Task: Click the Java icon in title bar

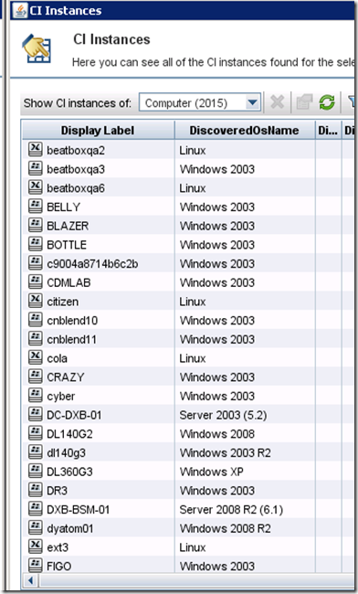Action: tap(20, 10)
